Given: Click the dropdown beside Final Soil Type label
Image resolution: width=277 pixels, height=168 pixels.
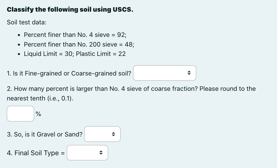Looking at the screenshot, I should (x=87, y=153).
